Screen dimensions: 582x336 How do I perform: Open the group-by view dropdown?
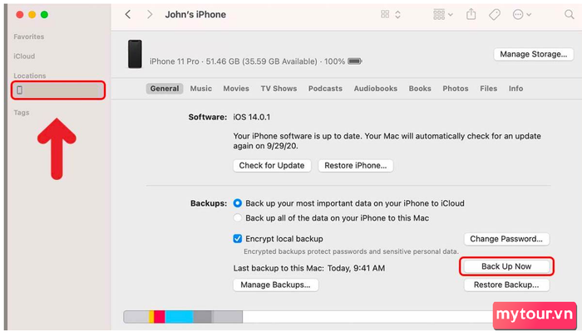click(443, 14)
